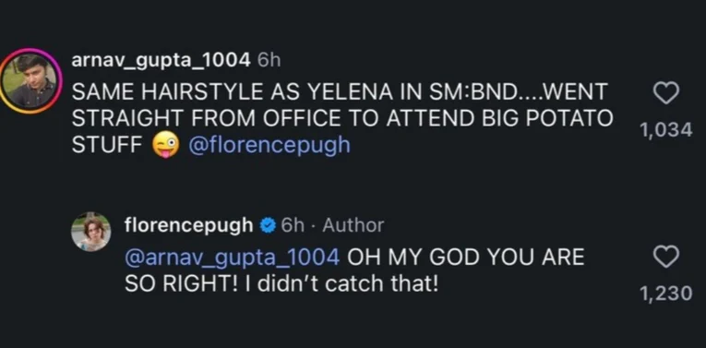Click the blue verified badge icon
This screenshot has height=348, width=706.
tap(268, 224)
